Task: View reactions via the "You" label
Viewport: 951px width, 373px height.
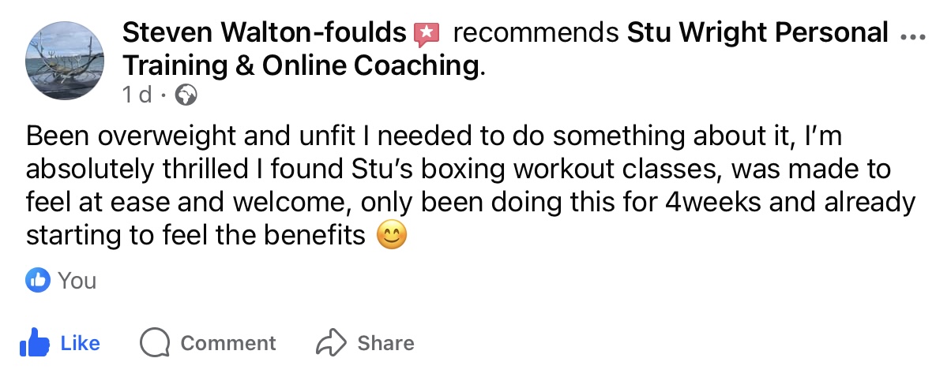Action: pos(77,281)
